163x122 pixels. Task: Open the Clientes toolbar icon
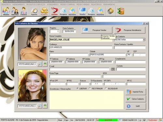tap(6, 11)
